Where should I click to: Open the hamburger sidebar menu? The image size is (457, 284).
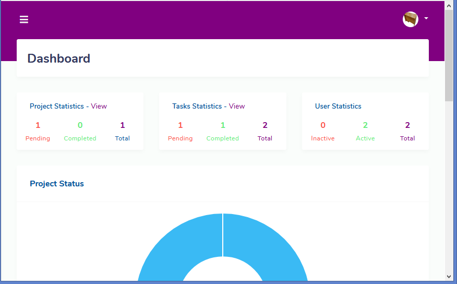24,19
